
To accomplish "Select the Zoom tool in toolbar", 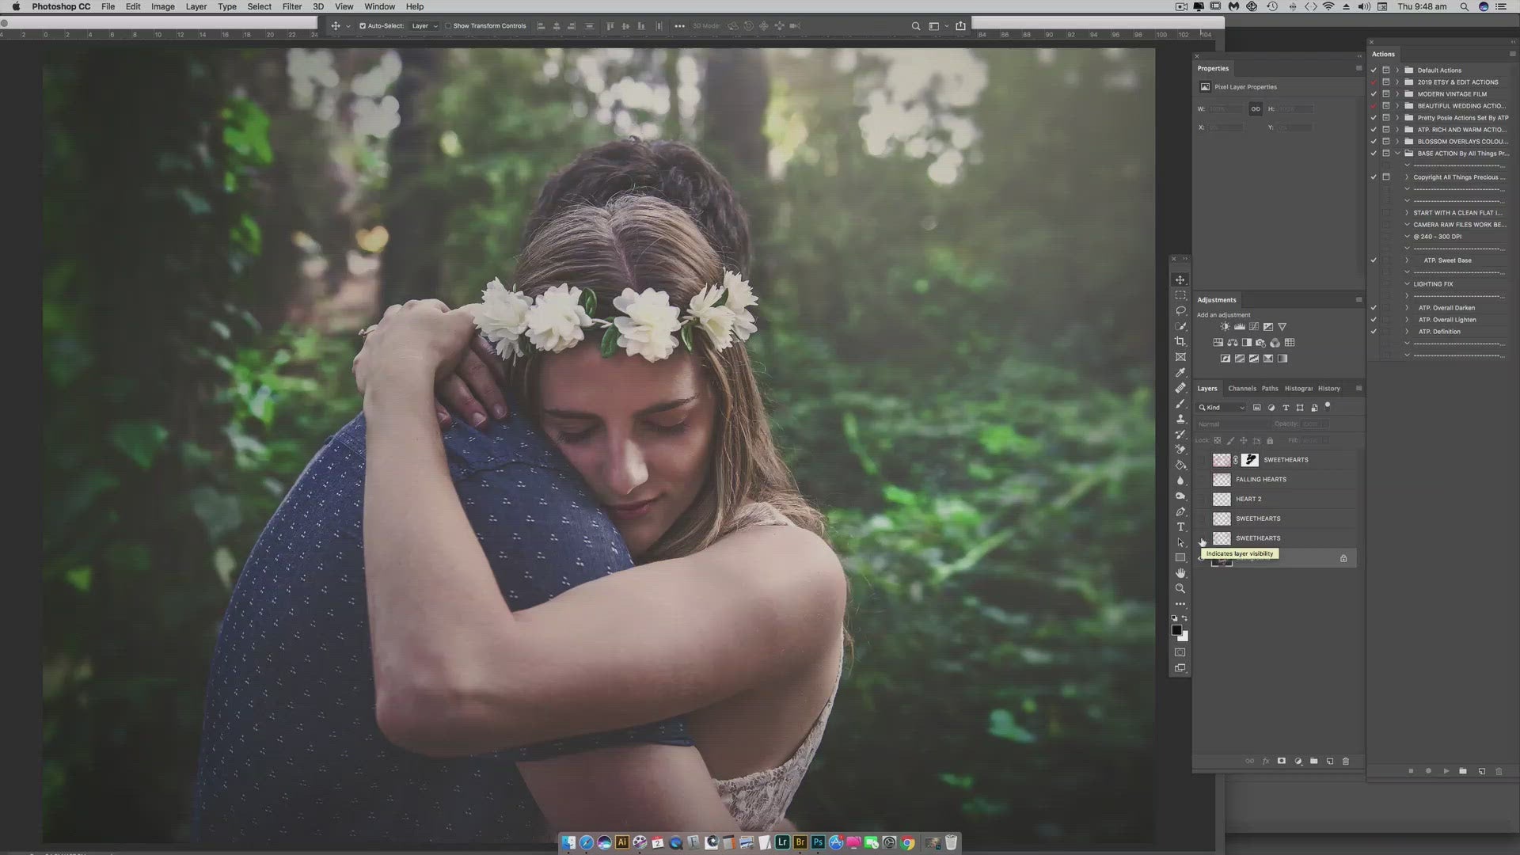I will 1180,589.
